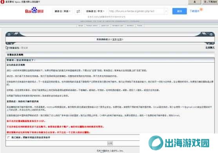218x153 pixels.
Task: Click the URL input field in translator
Action: point(136,11)
